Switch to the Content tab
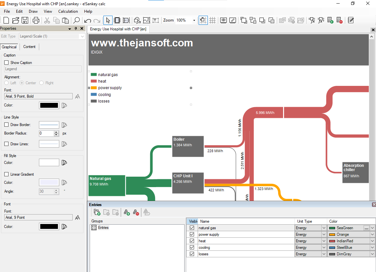 pos(29,47)
